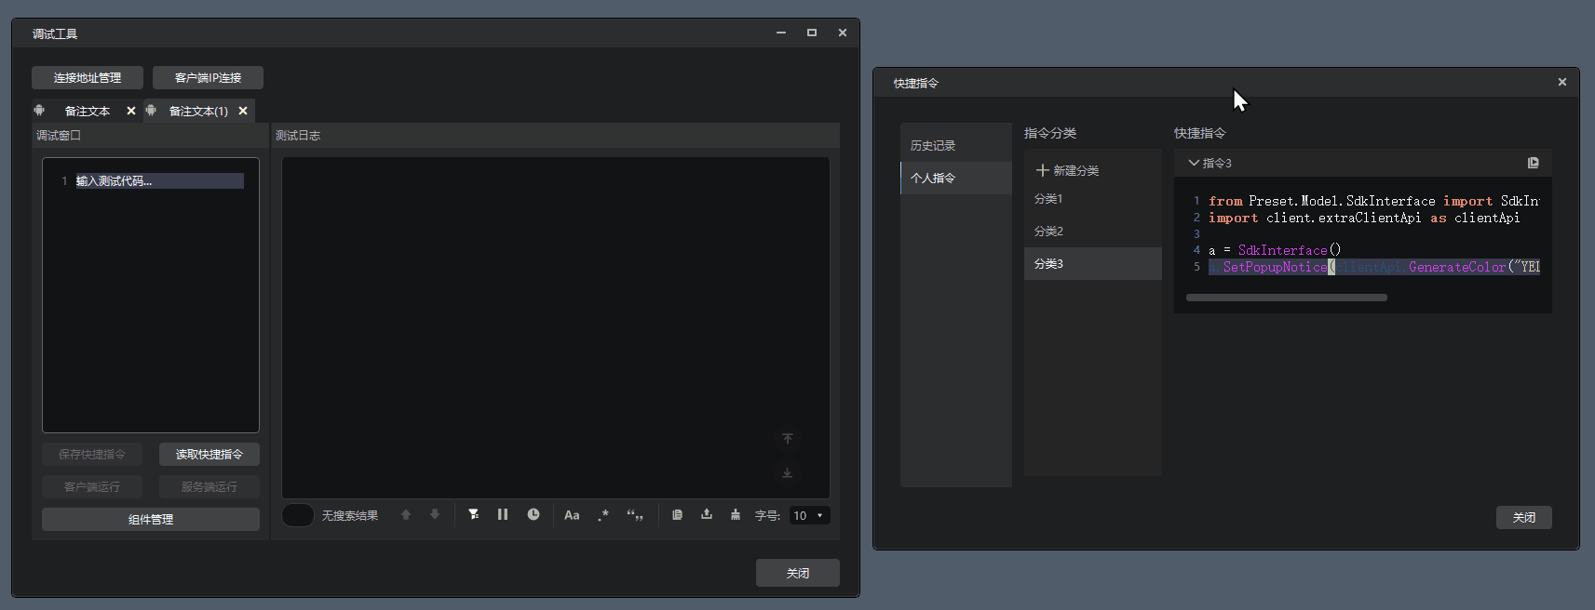Image resolution: width=1595 pixels, height=610 pixels.
Task: Toggle regex search option
Action: point(603,515)
